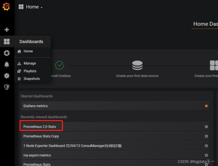Open the Prometheus Stats Copy dashboard

click(115, 136)
